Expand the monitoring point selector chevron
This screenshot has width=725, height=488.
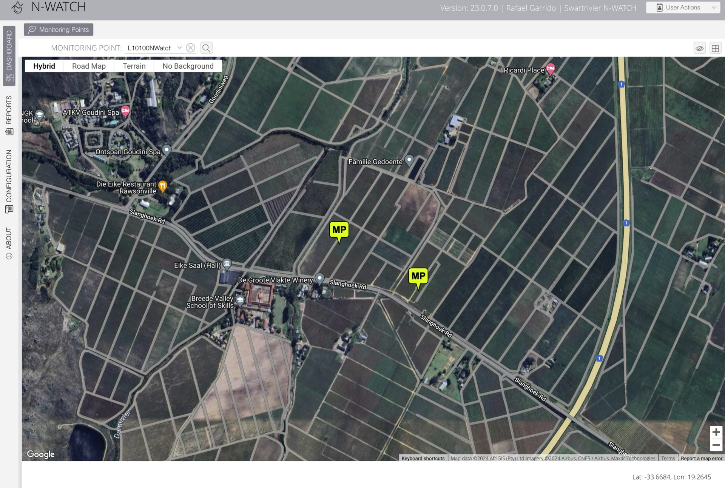point(179,48)
